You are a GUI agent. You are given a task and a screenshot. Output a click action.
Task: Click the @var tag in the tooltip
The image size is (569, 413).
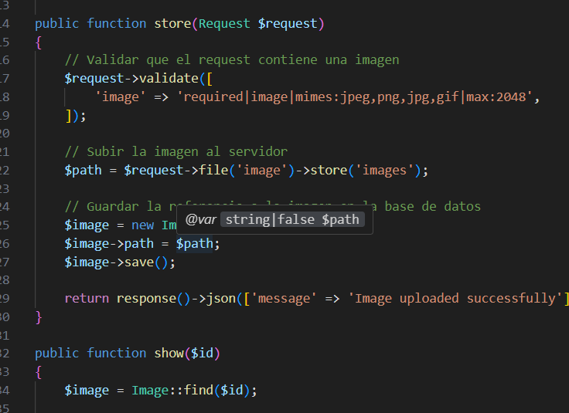[x=201, y=220]
